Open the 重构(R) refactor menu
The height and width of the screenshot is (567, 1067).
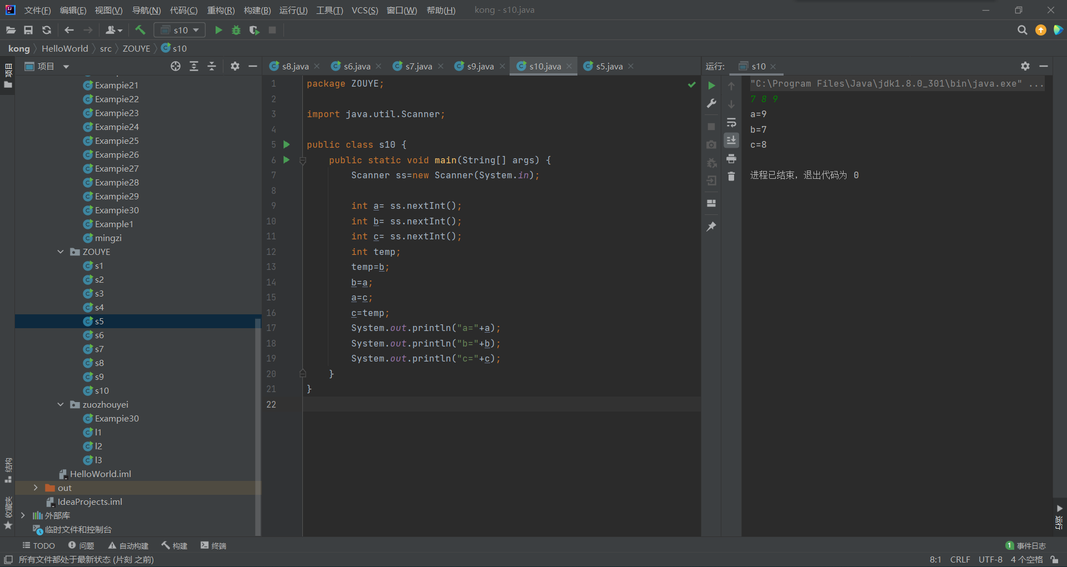(221, 10)
